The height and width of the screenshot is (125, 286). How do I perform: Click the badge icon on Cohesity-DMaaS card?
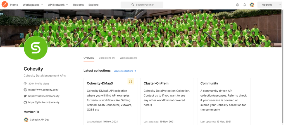click(130, 81)
